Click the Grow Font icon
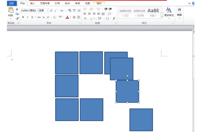Viewport: 202px width, 132px height. (51, 10)
